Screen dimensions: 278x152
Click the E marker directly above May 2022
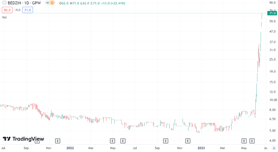(x=112, y=141)
